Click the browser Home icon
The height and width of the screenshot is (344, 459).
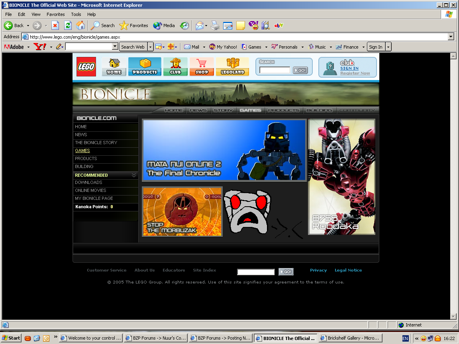pyautogui.click(x=80, y=25)
